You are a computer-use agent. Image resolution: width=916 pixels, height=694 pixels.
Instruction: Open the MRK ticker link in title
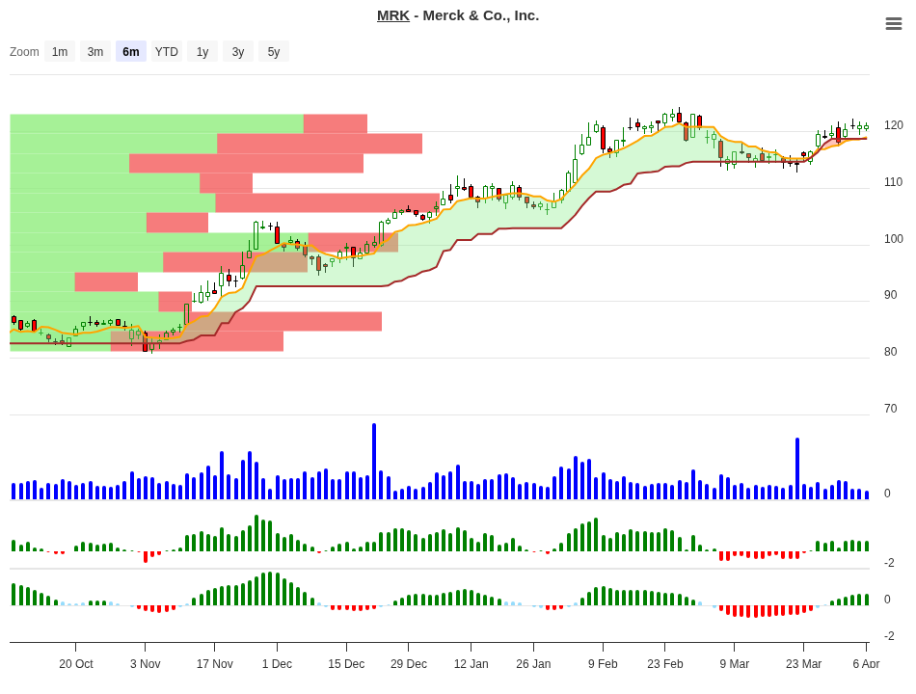click(x=393, y=15)
